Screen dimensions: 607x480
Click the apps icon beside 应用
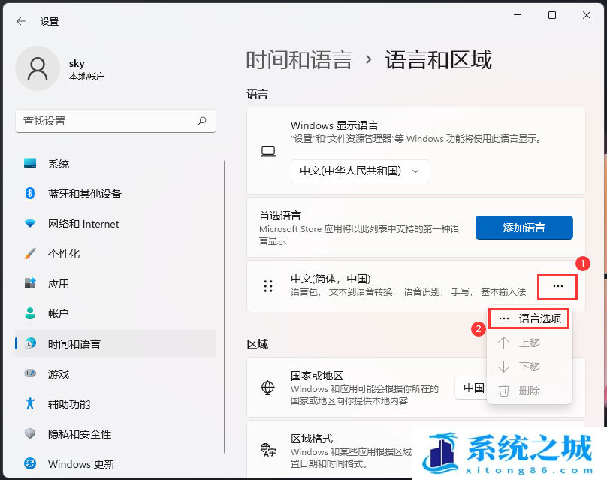click(x=30, y=283)
